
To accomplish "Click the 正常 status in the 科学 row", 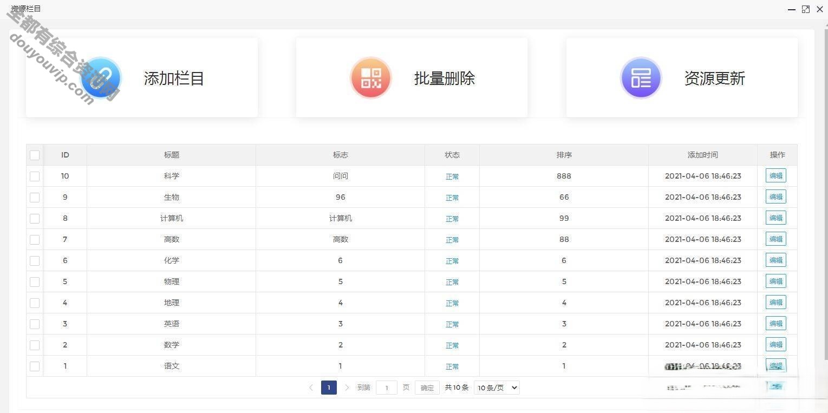I will pos(452,176).
